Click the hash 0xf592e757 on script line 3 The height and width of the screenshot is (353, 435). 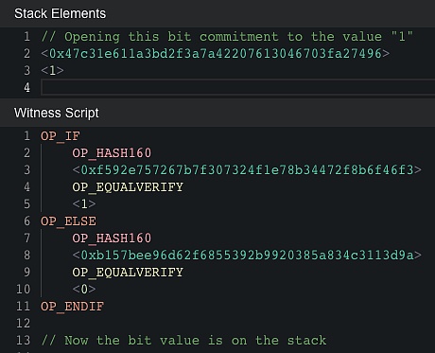click(247, 170)
